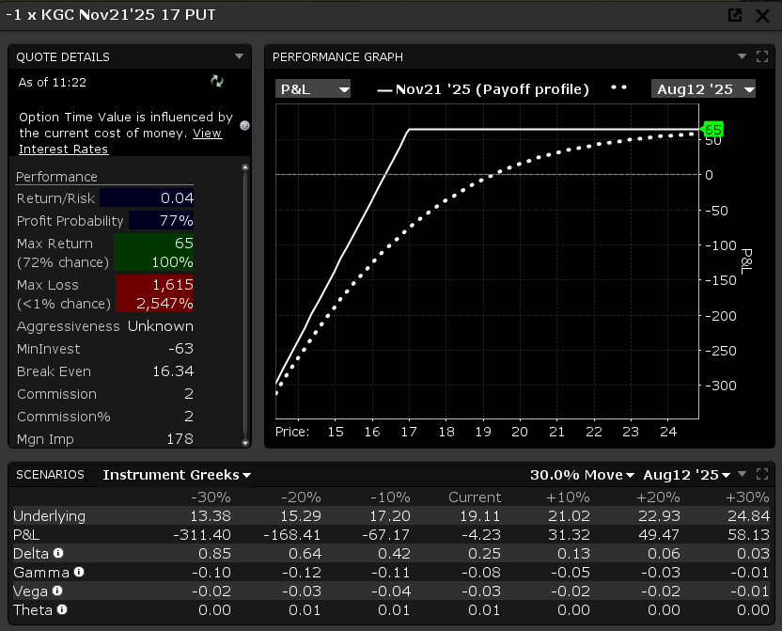This screenshot has height=631, width=782.
Task: Close the KGC put detail window
Action: [x=762, y=16]
